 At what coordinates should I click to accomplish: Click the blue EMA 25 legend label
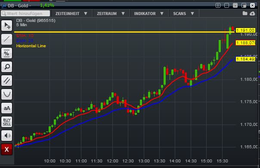(x=25, y=40)
